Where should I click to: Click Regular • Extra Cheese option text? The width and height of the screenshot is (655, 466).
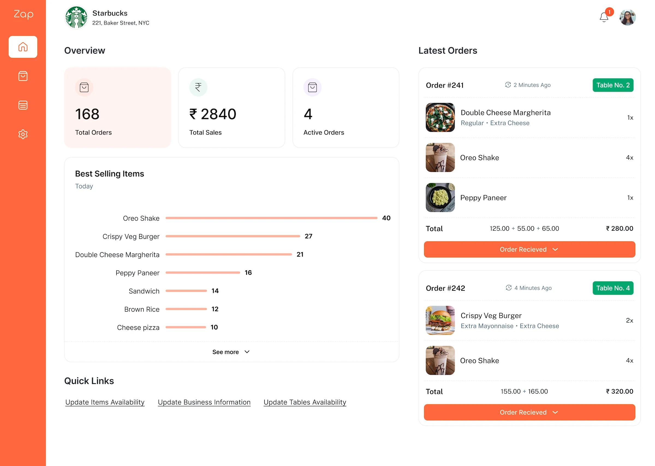click(495, 123)
